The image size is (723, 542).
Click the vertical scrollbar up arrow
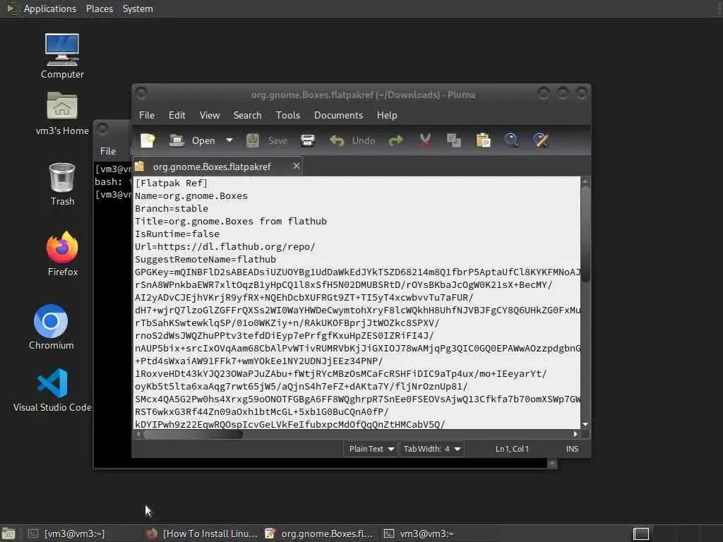coord(585,181)
